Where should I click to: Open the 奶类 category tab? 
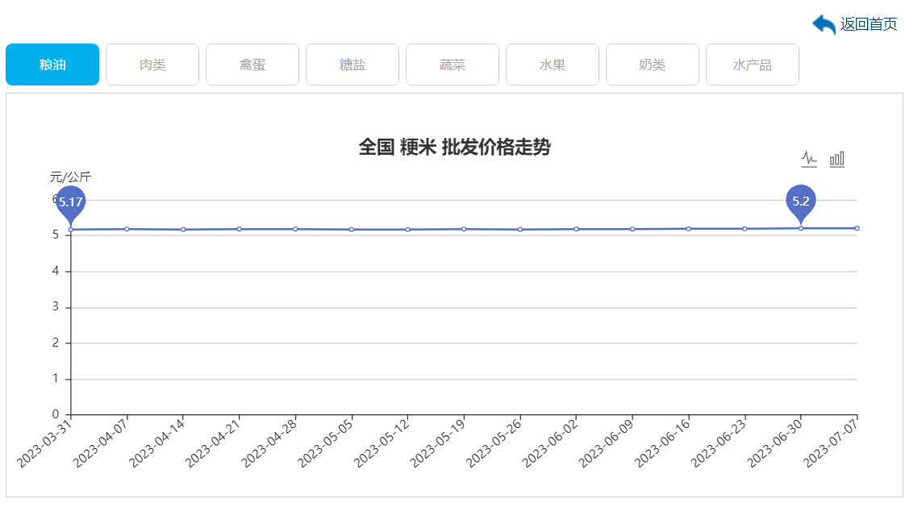point(653,64)
